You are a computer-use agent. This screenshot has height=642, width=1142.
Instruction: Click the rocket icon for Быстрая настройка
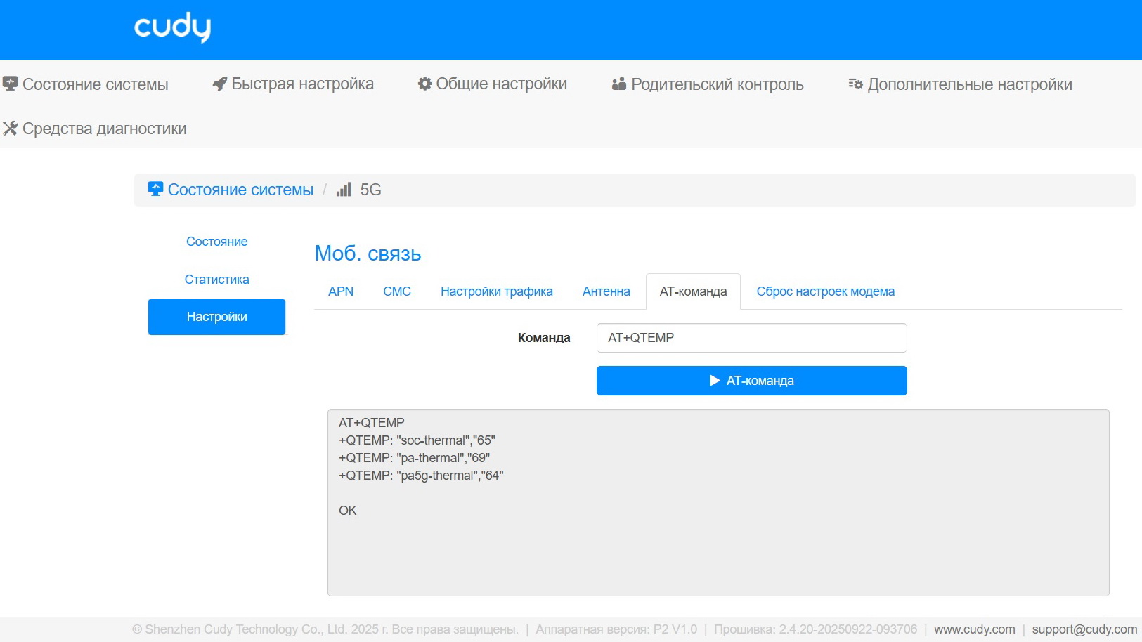point(219,84)
